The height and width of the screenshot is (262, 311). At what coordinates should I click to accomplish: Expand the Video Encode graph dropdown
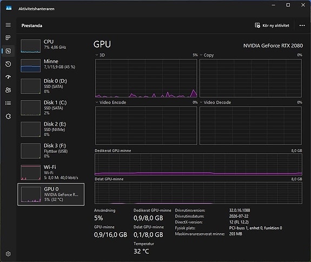pyautogui.click(x=97, y=102)
